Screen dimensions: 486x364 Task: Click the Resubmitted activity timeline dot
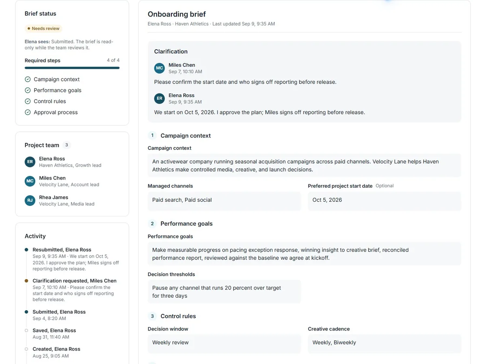(x=26, y=250)
